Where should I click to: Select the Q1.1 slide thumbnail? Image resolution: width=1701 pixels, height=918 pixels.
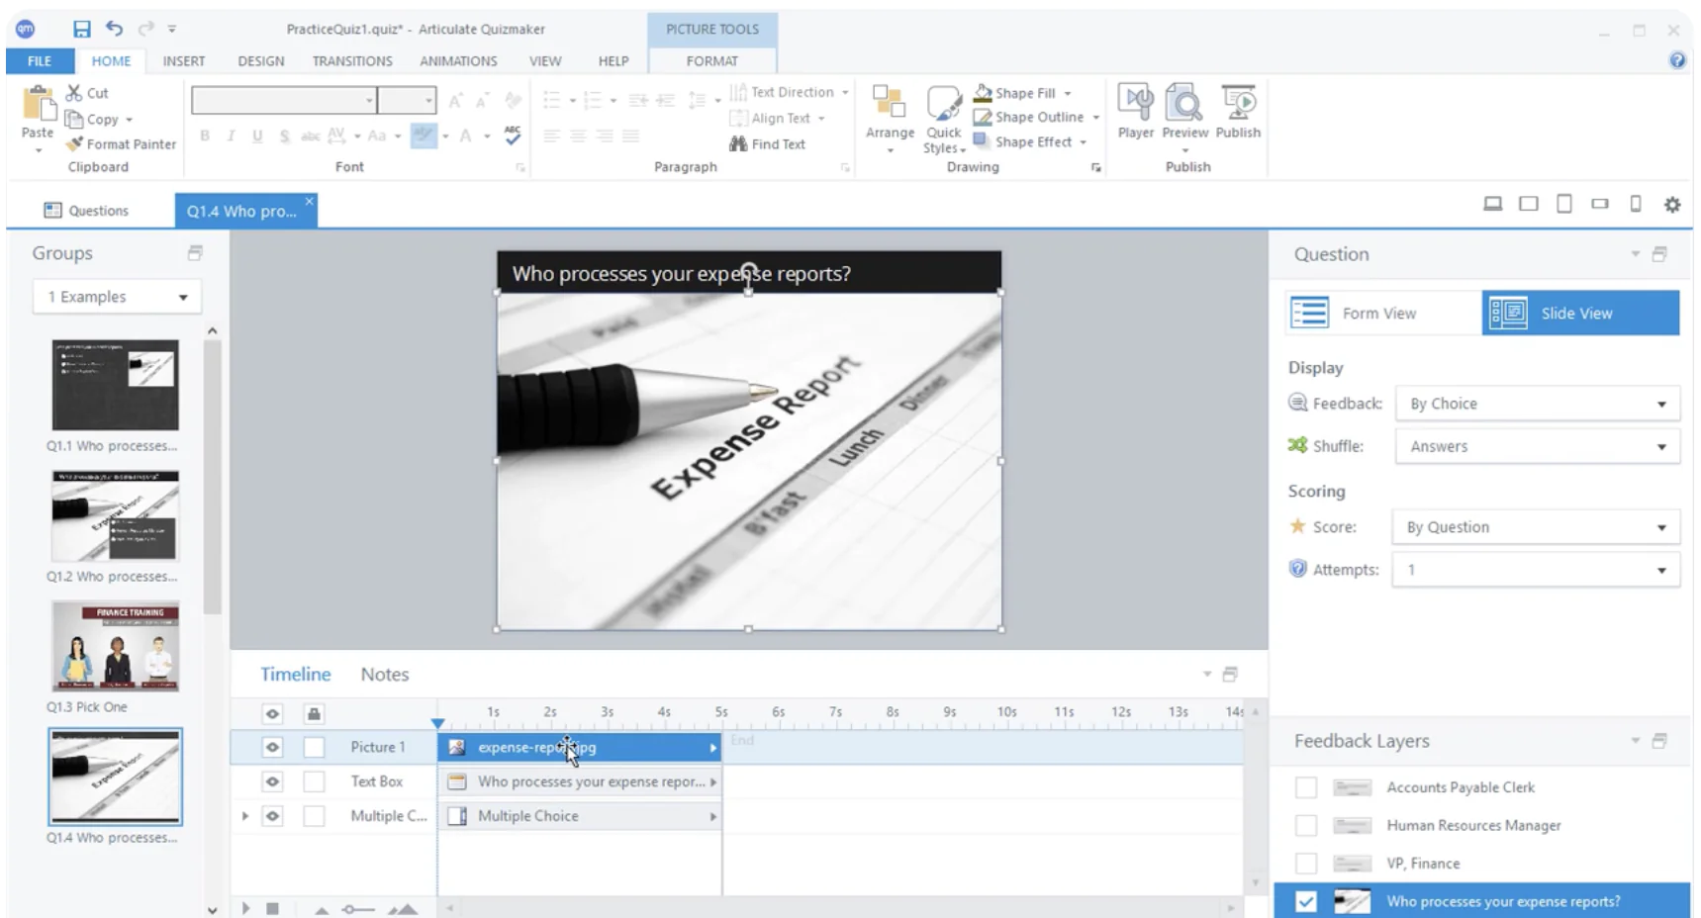coord(116,385)
